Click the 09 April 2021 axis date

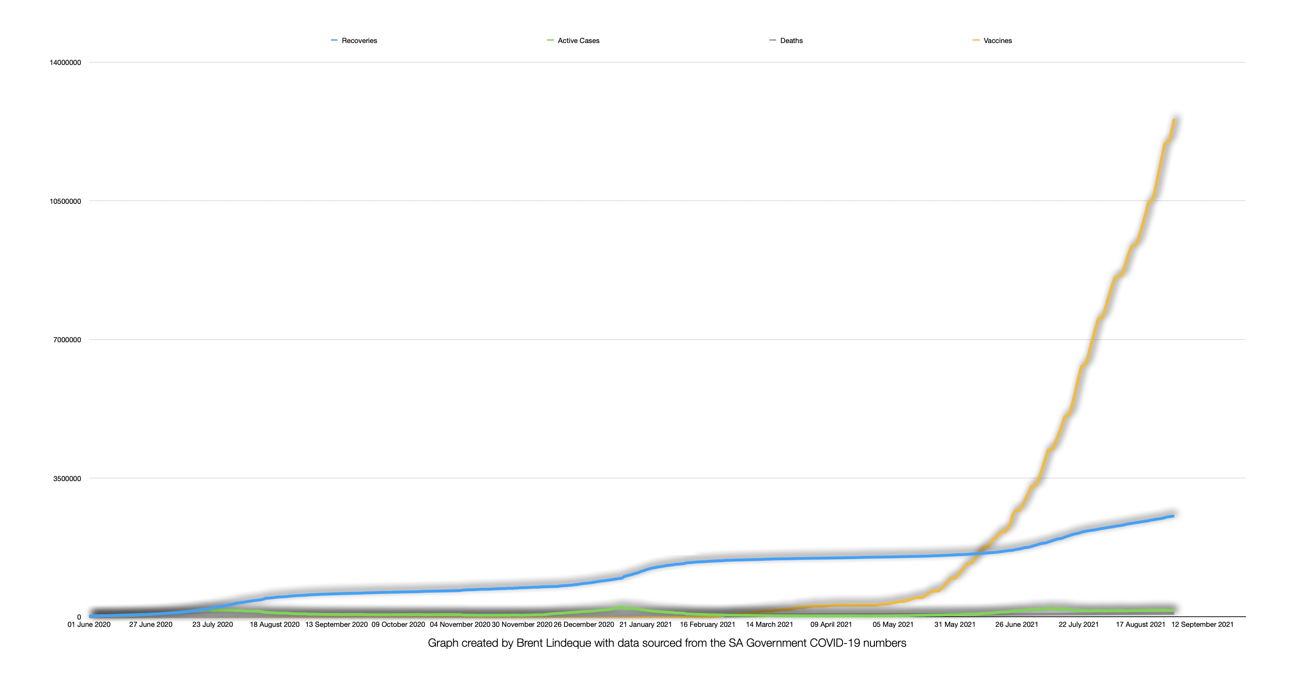point(831,624)
